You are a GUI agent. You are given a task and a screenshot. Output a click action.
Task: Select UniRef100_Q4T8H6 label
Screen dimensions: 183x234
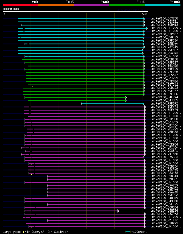(x=164, y=154)
